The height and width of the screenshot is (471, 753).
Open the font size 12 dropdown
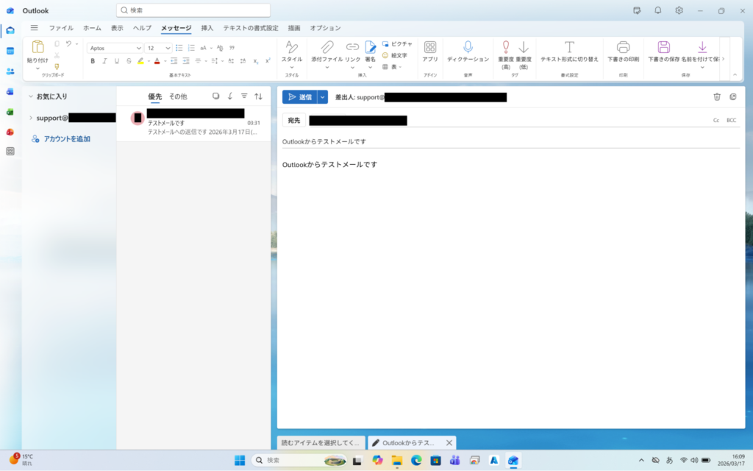[158, 48]
